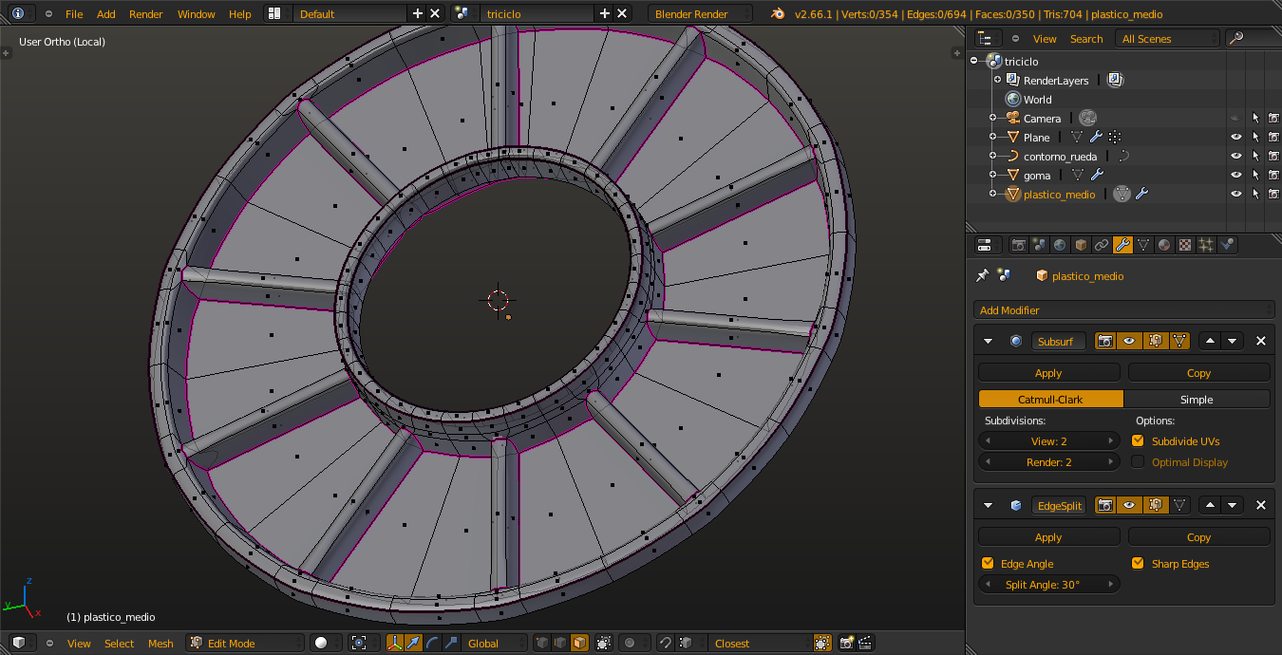Open the Blender Render engine dropdown
The height and width of the screenshot is (655, 1282).
click(x=700, y=13)
